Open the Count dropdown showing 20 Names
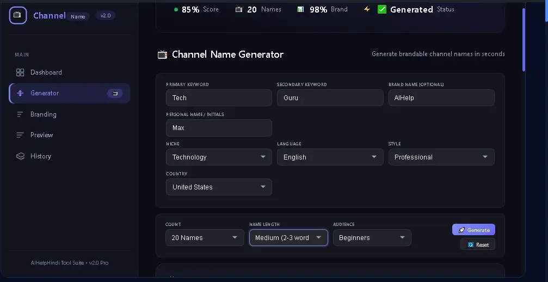This screenshot has height=282, width=548. tap(205, 237)
